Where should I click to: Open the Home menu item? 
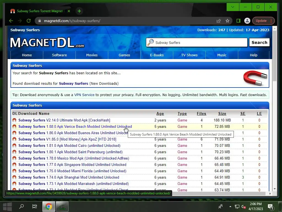click(27, 55)
